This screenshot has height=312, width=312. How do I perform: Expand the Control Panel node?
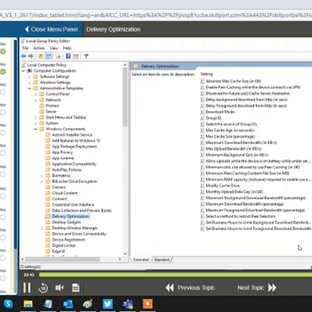point(35,94)
